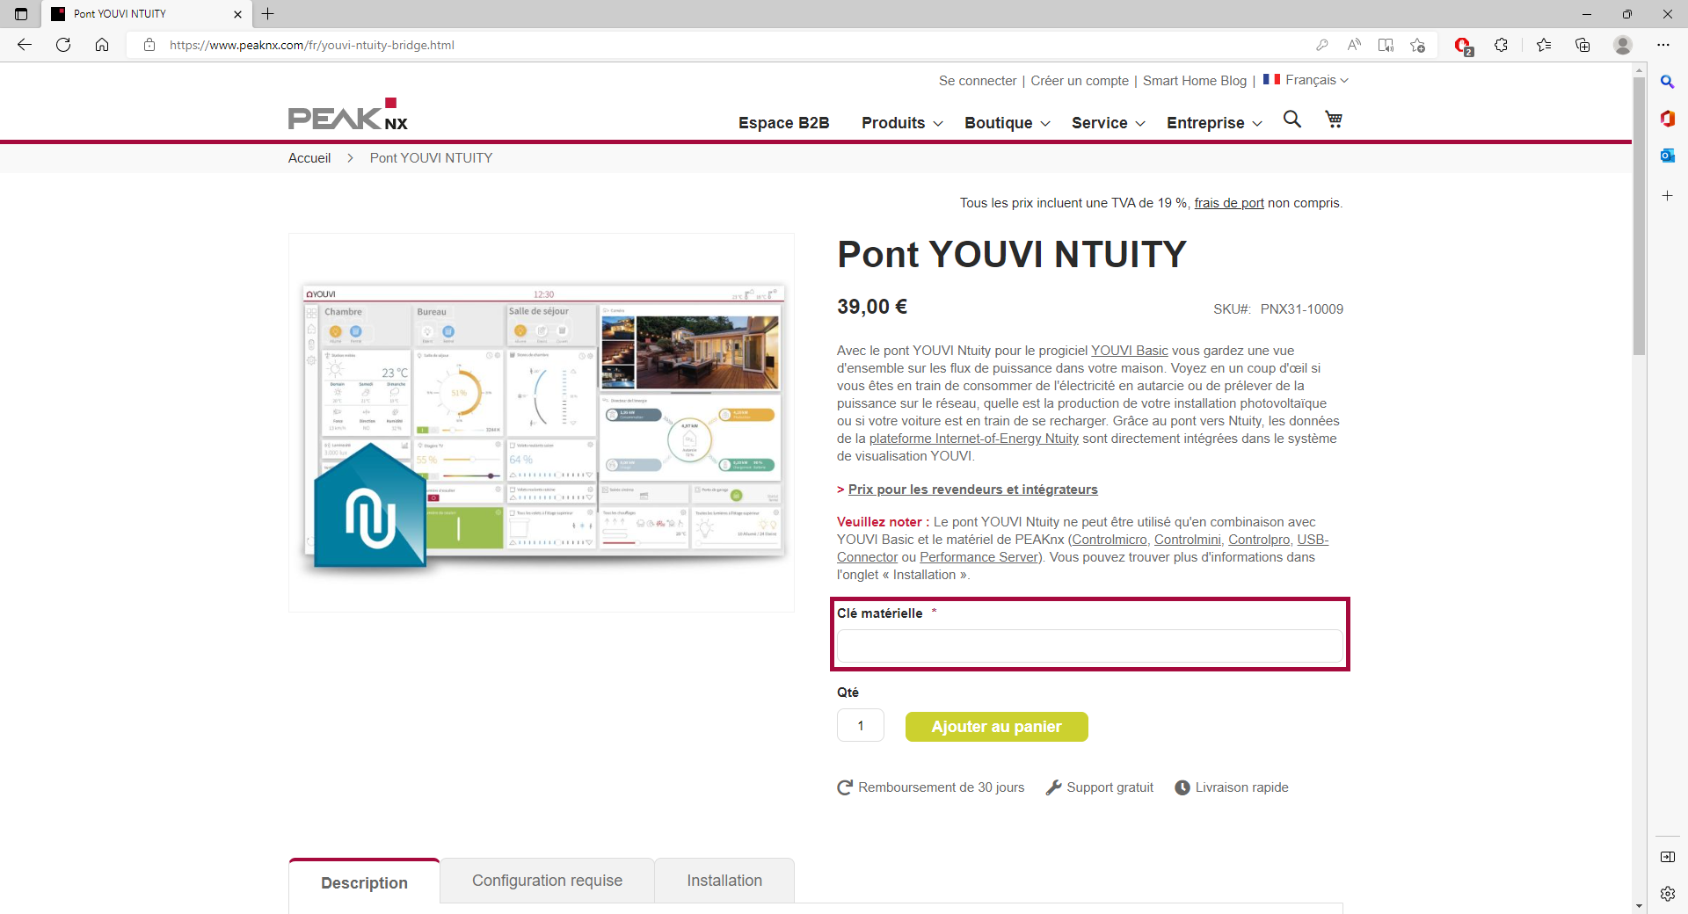
Task: Click the Livraison rapide text
Action: click(x=1242, y=787)
